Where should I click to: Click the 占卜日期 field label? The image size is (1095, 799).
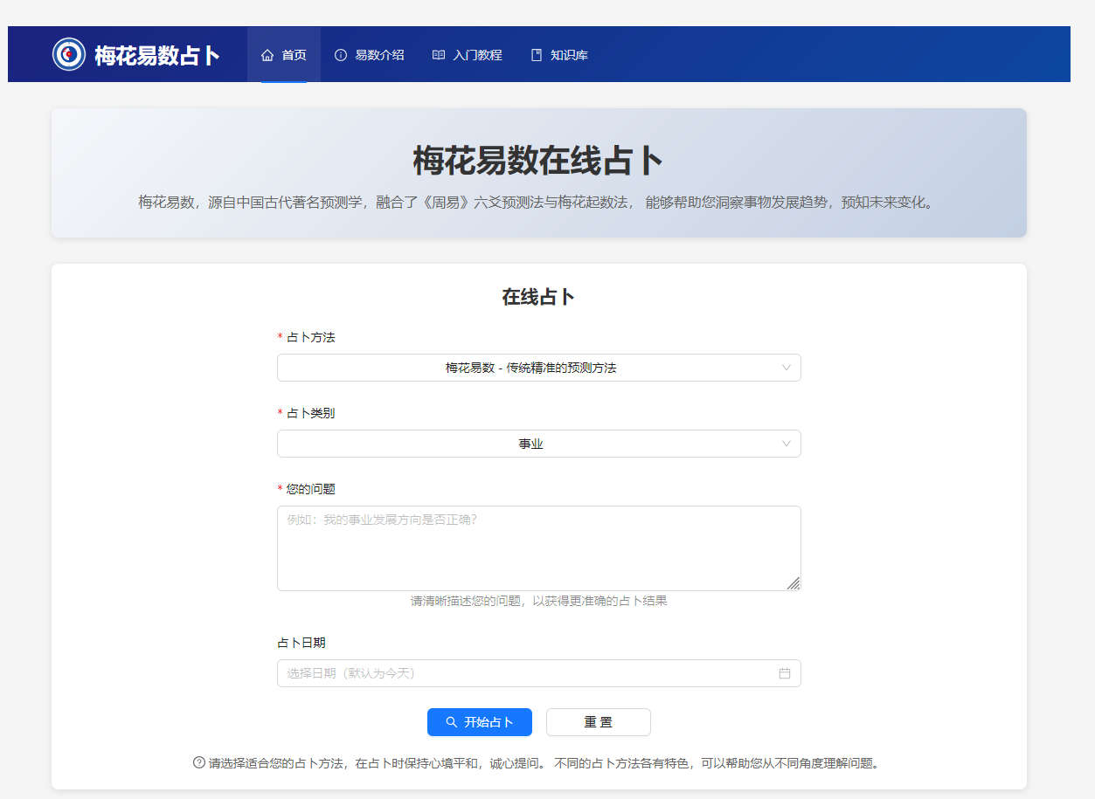(301, 643)
